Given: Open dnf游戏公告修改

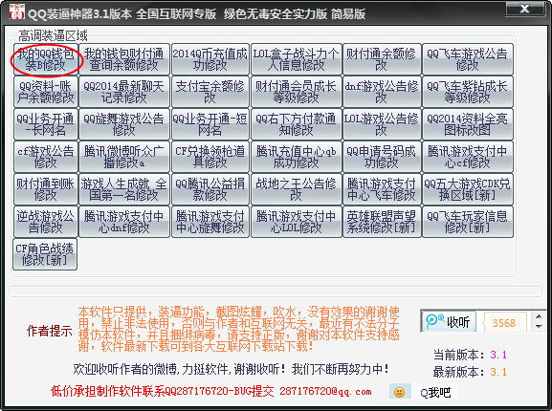Looking at the screenshot, I should [x=382, y=92].
